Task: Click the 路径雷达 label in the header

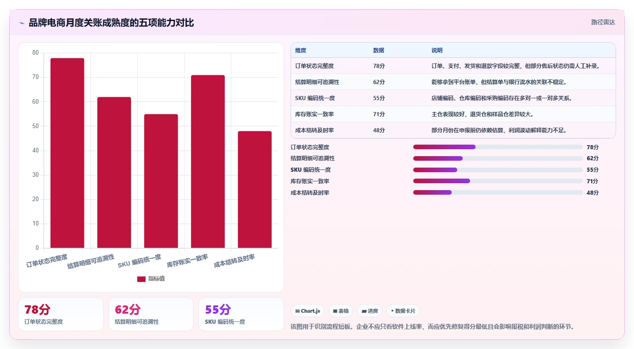Action: (603, 22)
